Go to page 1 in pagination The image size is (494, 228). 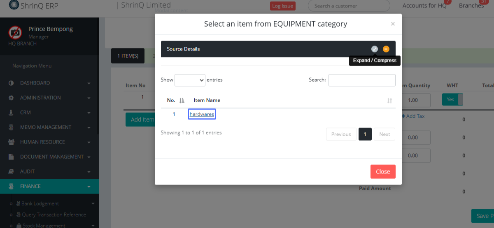[365, 134]
